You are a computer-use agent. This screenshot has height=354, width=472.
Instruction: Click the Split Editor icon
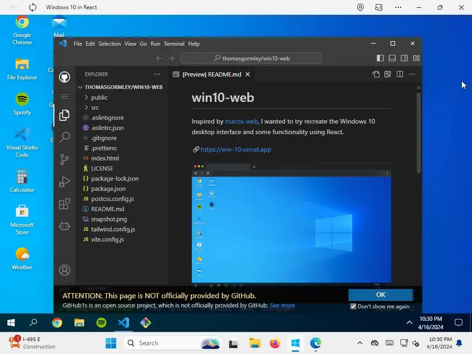pyautogui.click(x=400, y=74)
